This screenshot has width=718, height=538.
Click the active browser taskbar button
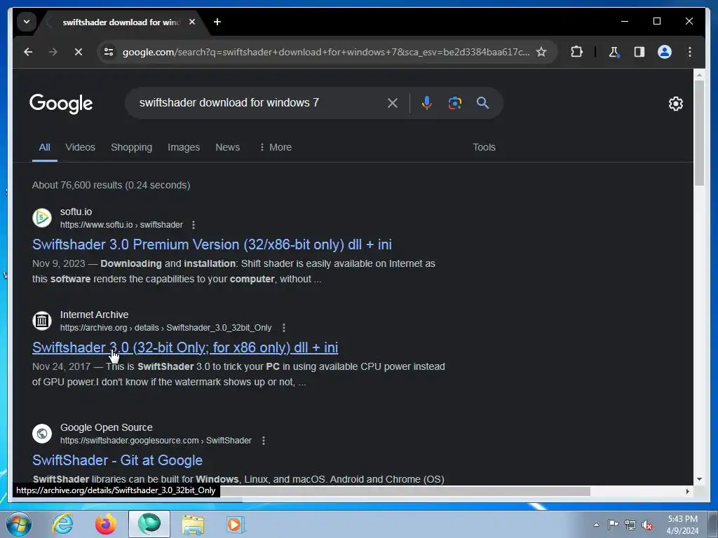149,524
